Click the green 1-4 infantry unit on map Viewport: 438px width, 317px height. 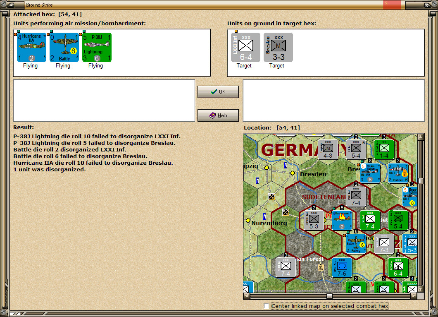[x=384, y=150]
